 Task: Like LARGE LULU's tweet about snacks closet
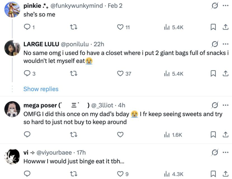tap(120, 74)
